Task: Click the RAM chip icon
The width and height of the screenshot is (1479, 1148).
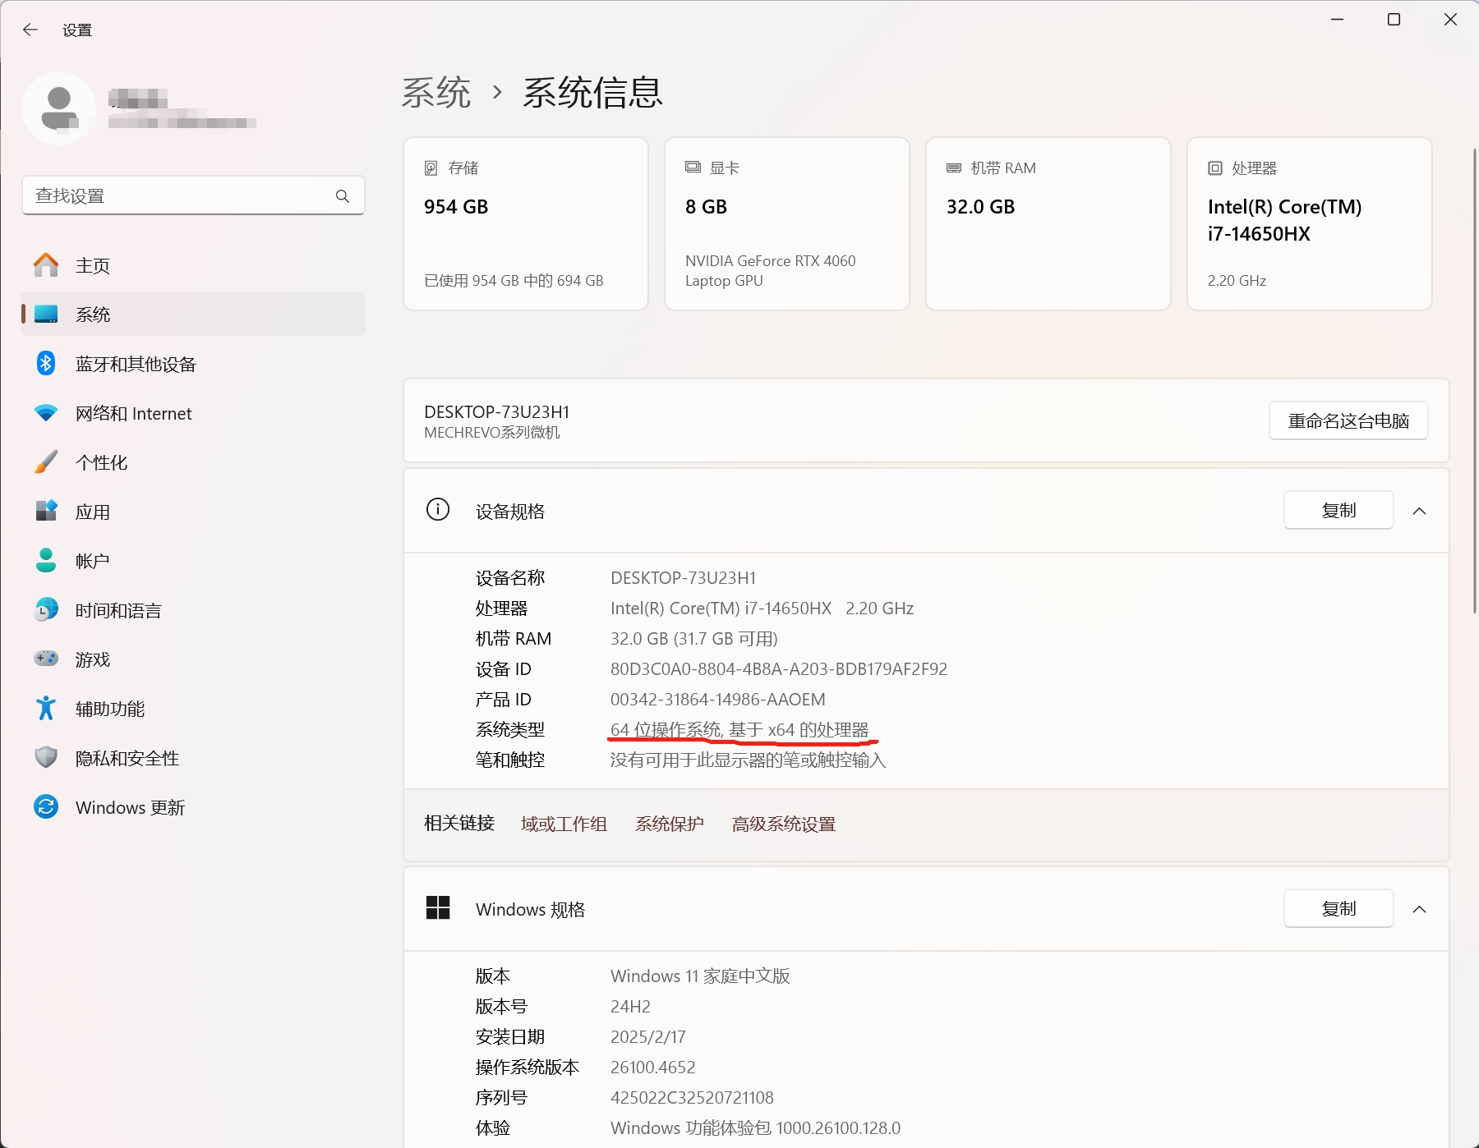Action: point(954,168)
